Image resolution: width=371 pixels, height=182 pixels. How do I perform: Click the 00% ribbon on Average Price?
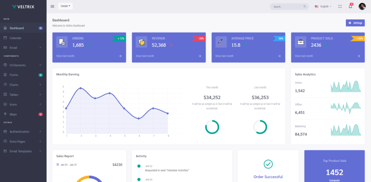279,38
